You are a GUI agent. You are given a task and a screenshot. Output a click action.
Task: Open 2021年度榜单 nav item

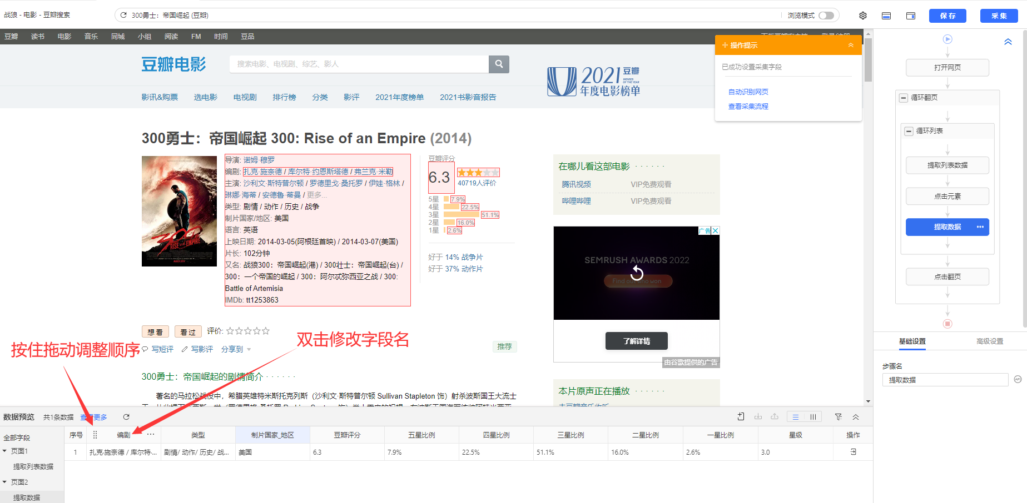tap(399, 97)
